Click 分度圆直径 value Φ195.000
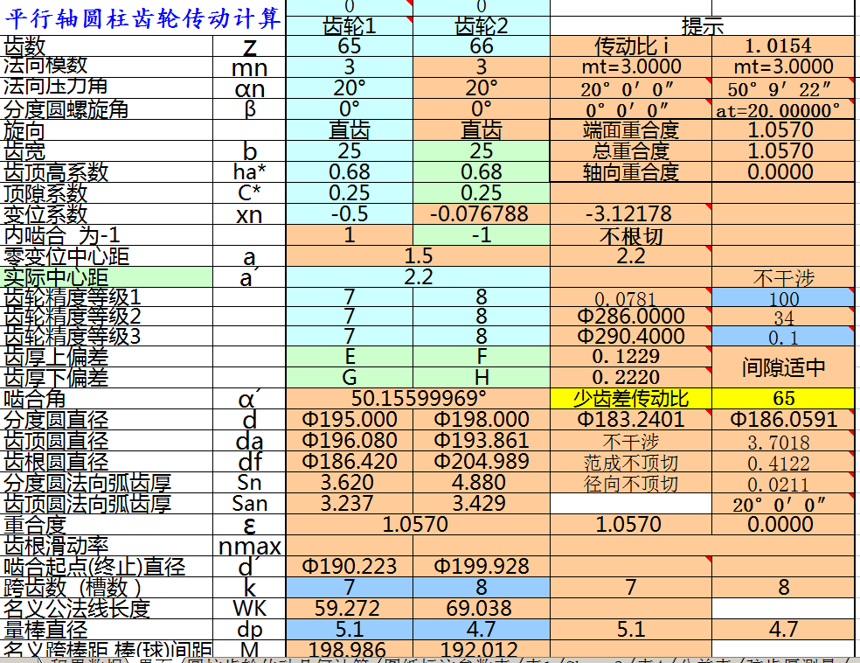Image resolution: width=860 pixels, height=663 pixels. [x=350, y=419]
